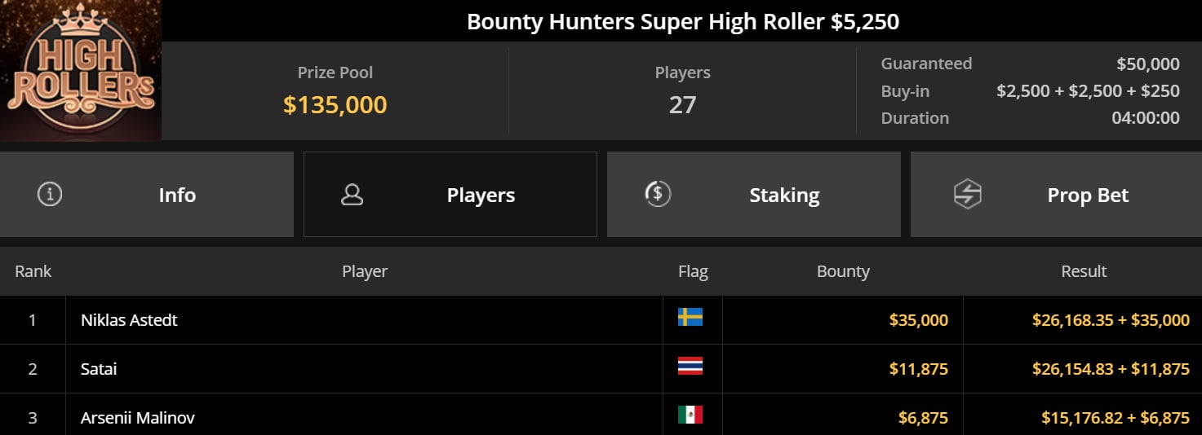Viewport: 1202px width, 435px height.
Task: Click the Players person icon
Action: (x=353, y=195)
